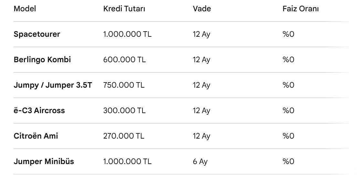Select the 6 Ay term value
Image resolution: width=357 pixels, height=175 pixels.
pos(200,161)
